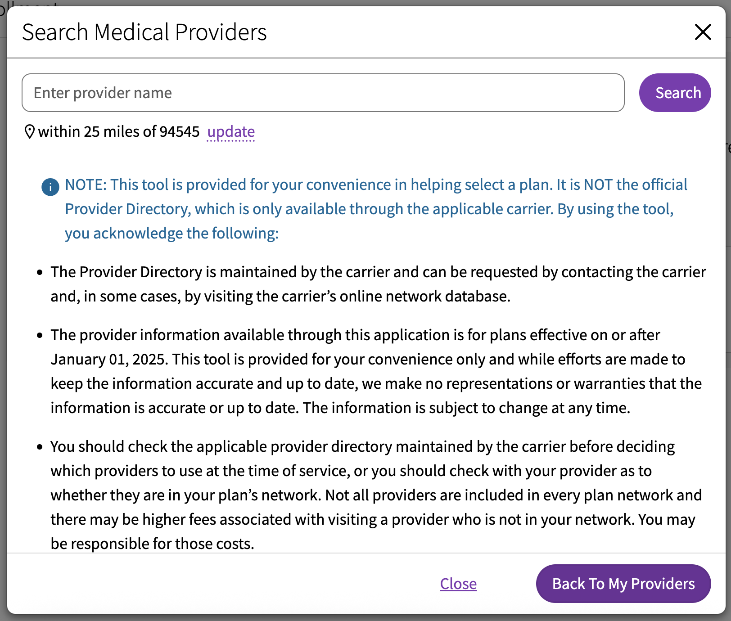
Task: Go Back To My Providers
Action: 623,584
